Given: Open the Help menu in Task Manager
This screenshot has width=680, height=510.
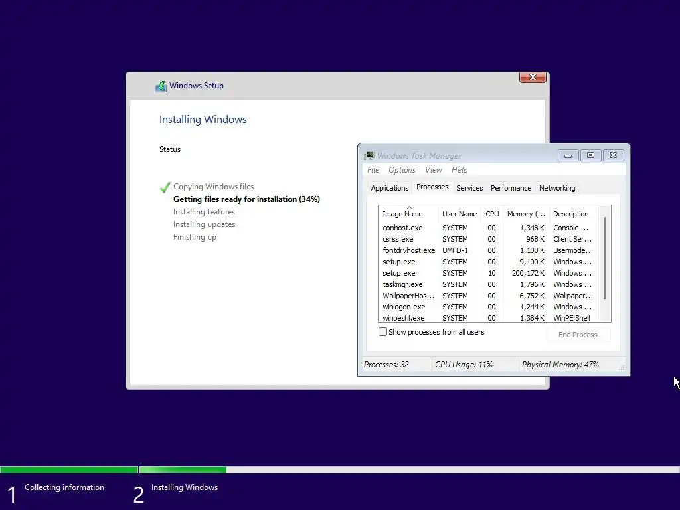Looking at the screenshot, I should (x=460, y=170).
